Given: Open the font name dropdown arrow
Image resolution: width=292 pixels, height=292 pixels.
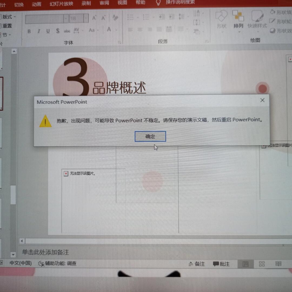Looking at the screenshot, I should 66,19.
